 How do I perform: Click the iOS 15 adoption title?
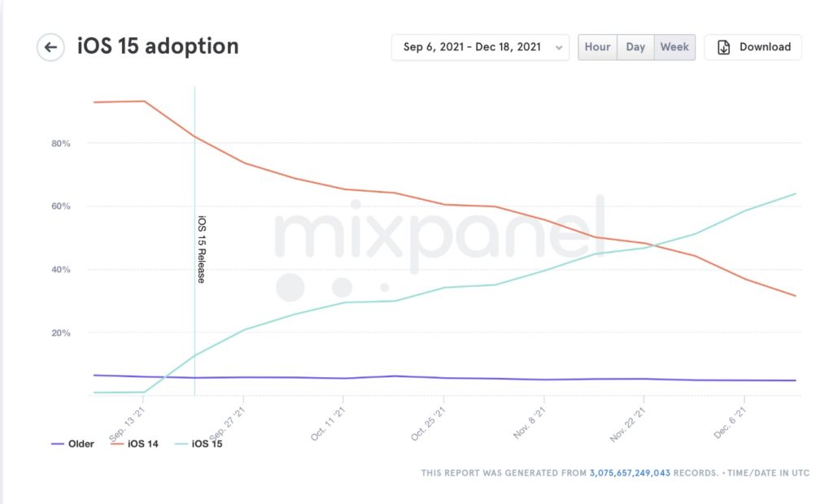[158, 46]
